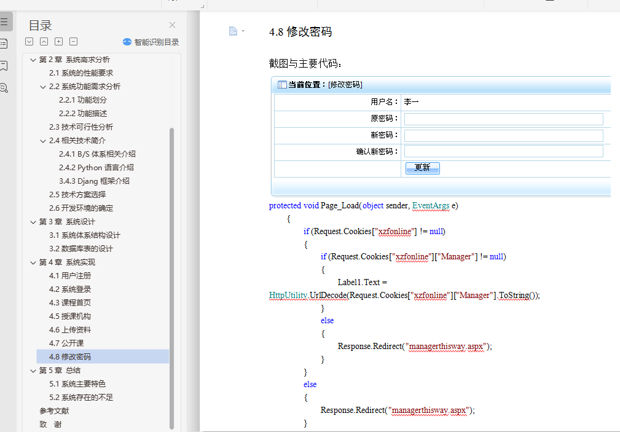The height and width of the screenshot is (432, 620).
Task: Go to 致 谢 entry
Action: [50, 425]
